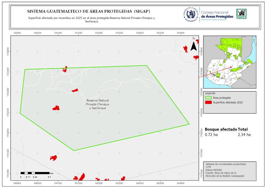Click the 'Total' column heading

(x=245, y=129)
